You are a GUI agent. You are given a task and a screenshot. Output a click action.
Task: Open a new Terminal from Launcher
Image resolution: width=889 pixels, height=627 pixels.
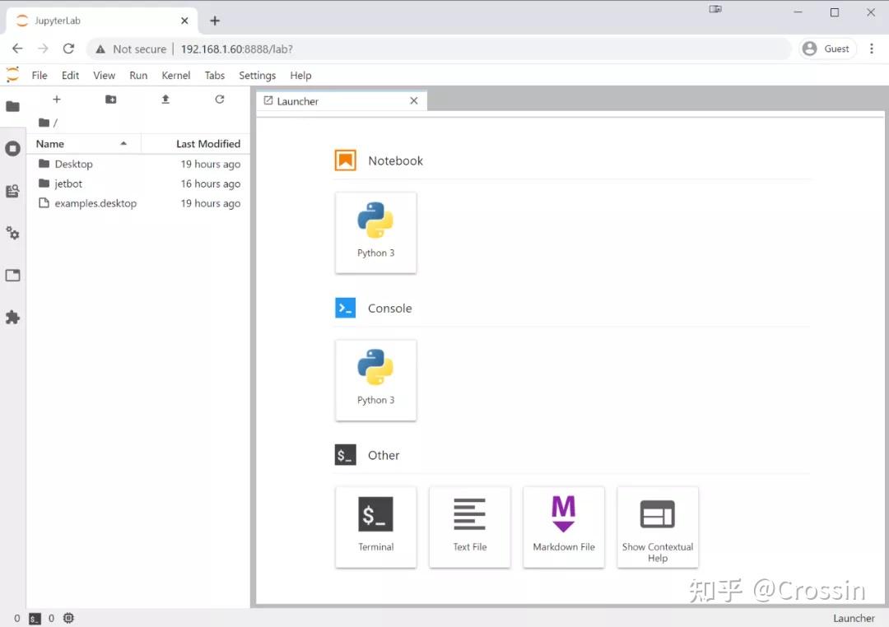pos(376,527)
